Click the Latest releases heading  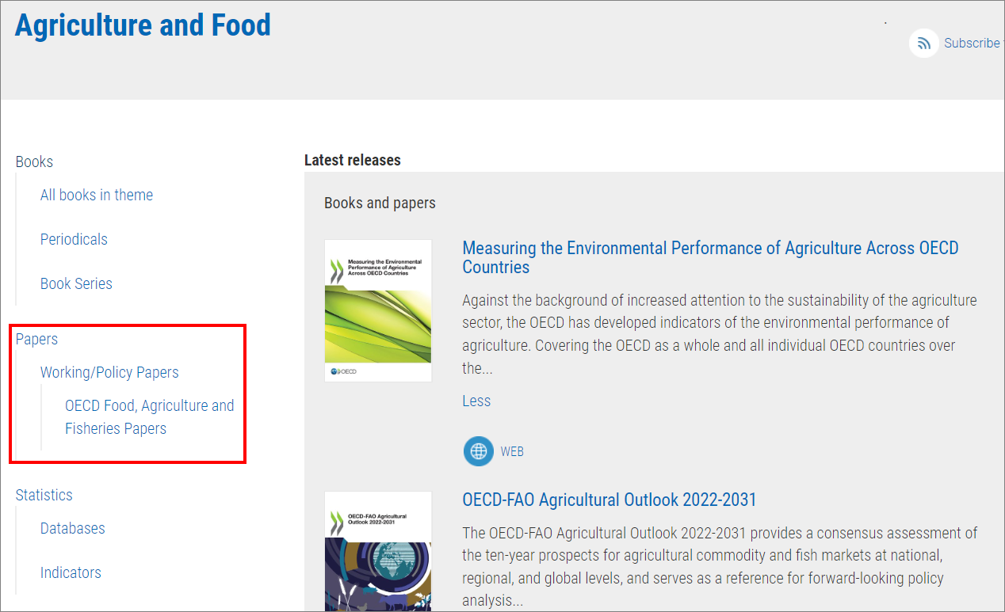pyautogui.click(x=353, y=160)
